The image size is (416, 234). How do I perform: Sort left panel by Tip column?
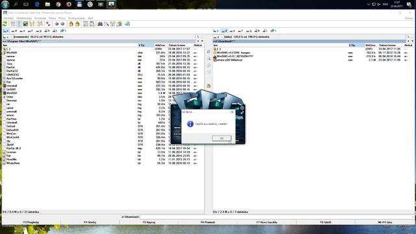146,45
